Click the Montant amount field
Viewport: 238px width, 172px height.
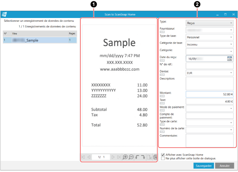coord(209,94)
